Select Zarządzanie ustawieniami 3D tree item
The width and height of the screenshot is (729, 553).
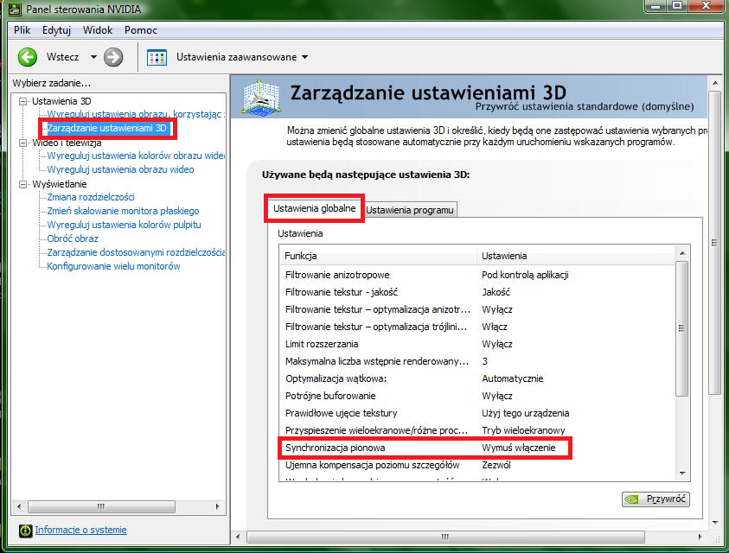(107, 128)
